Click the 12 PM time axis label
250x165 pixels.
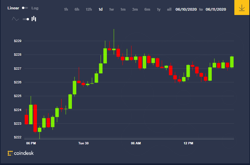(188, 143)
